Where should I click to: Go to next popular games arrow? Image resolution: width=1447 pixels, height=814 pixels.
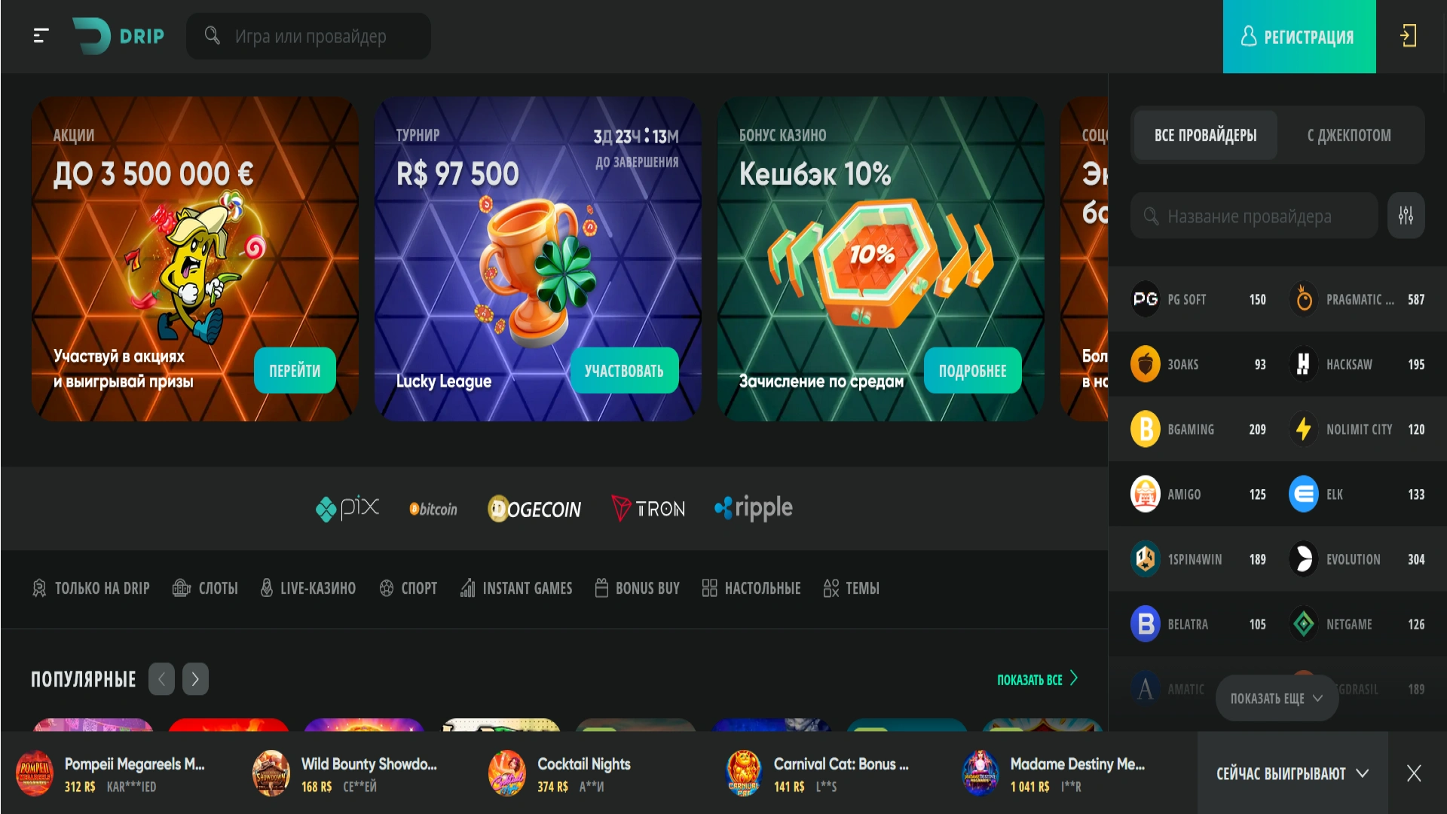pyautogui.click(x=195, y=679)
